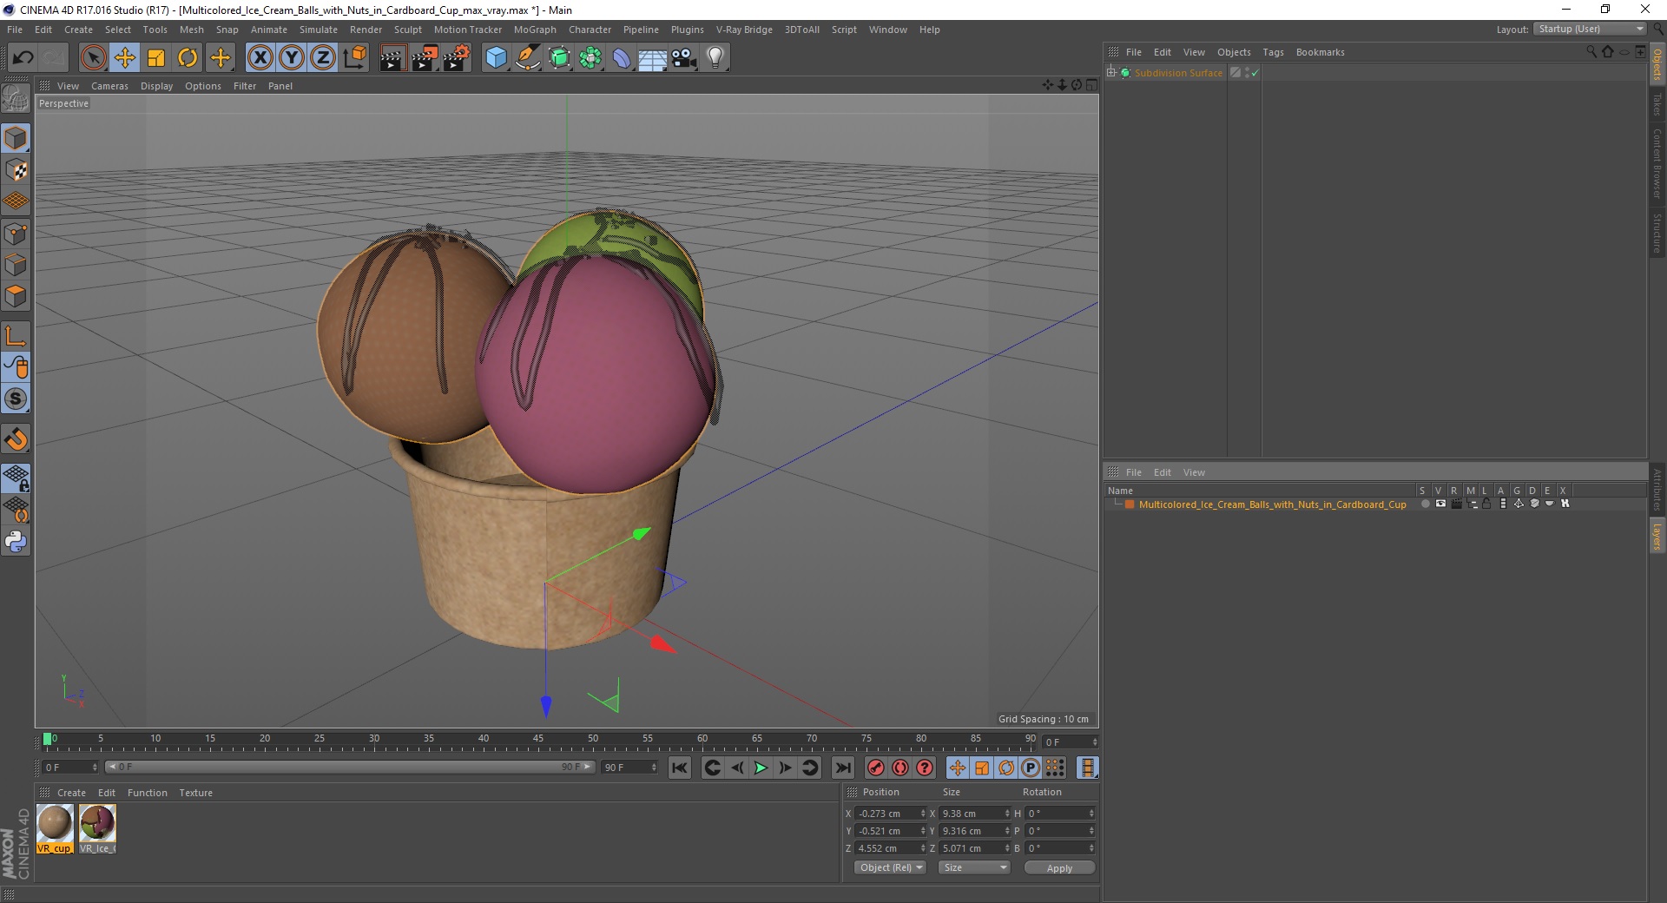Toggle Position keyframe recording button
The height and width of the screenshot is (903, 1667).
(x=958, y=768)
